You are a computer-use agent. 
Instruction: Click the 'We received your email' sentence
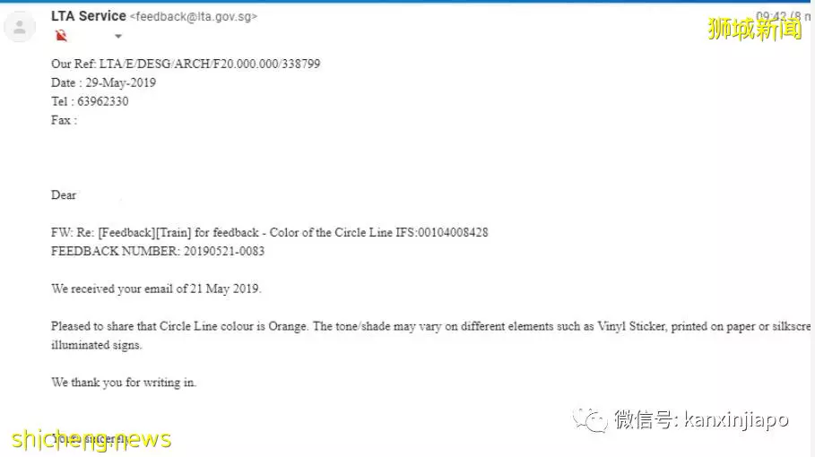pos(156,289)
